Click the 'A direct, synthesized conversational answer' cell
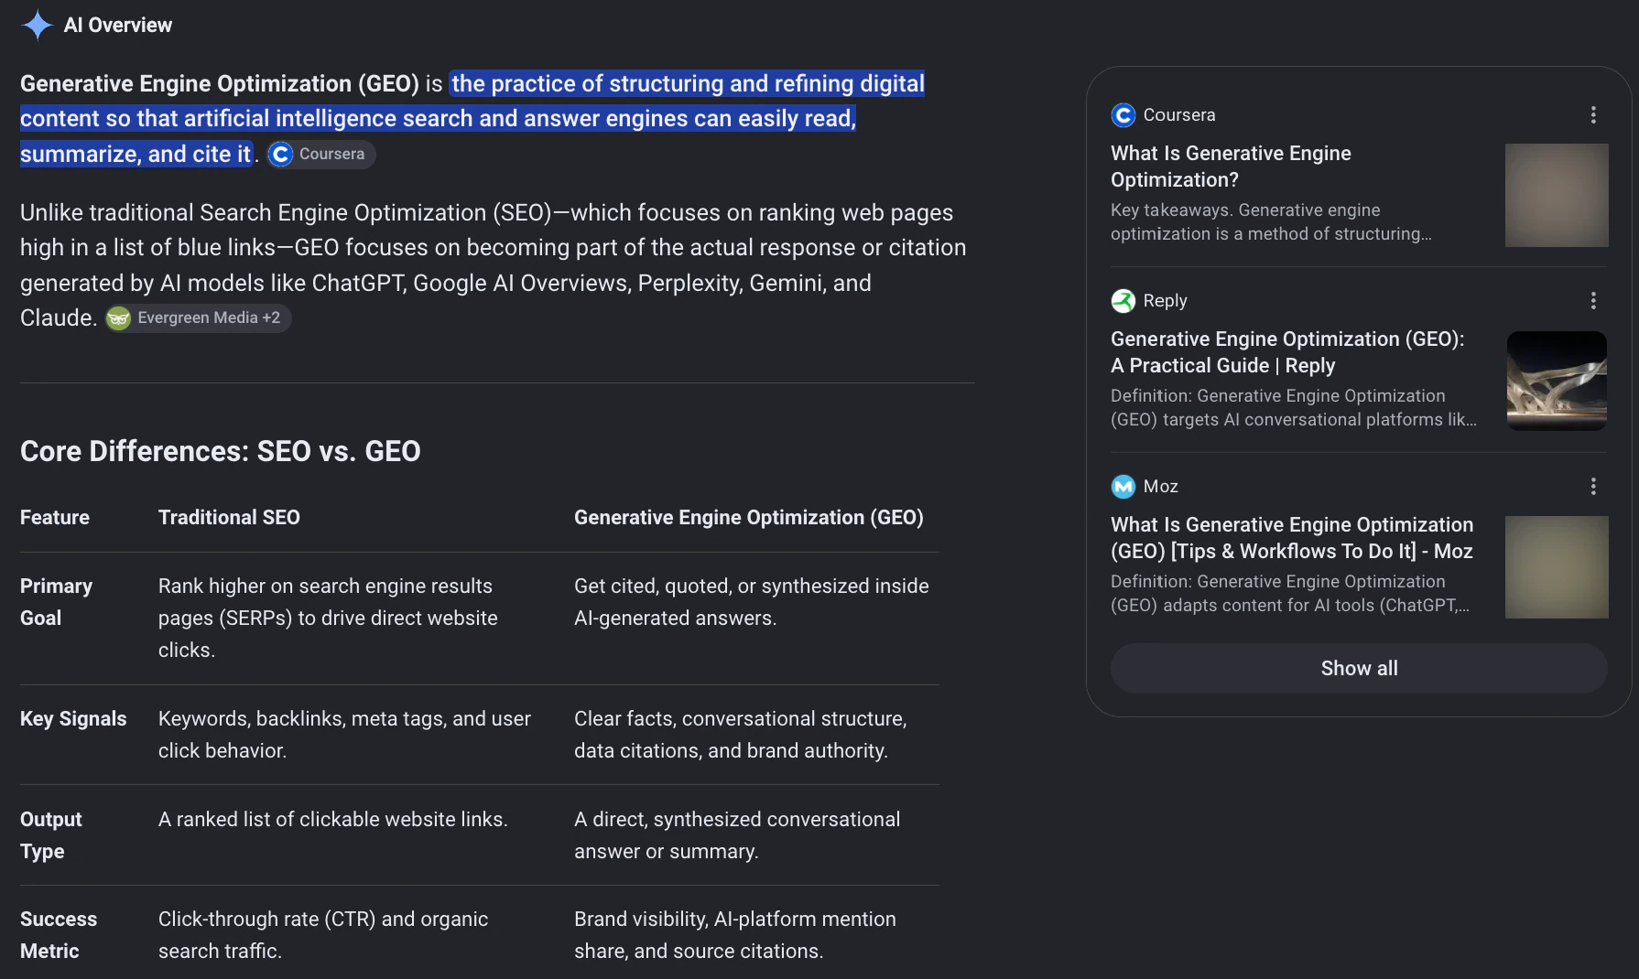Image resolution: width=1639 pixels, height=979 pixels. 737,835
